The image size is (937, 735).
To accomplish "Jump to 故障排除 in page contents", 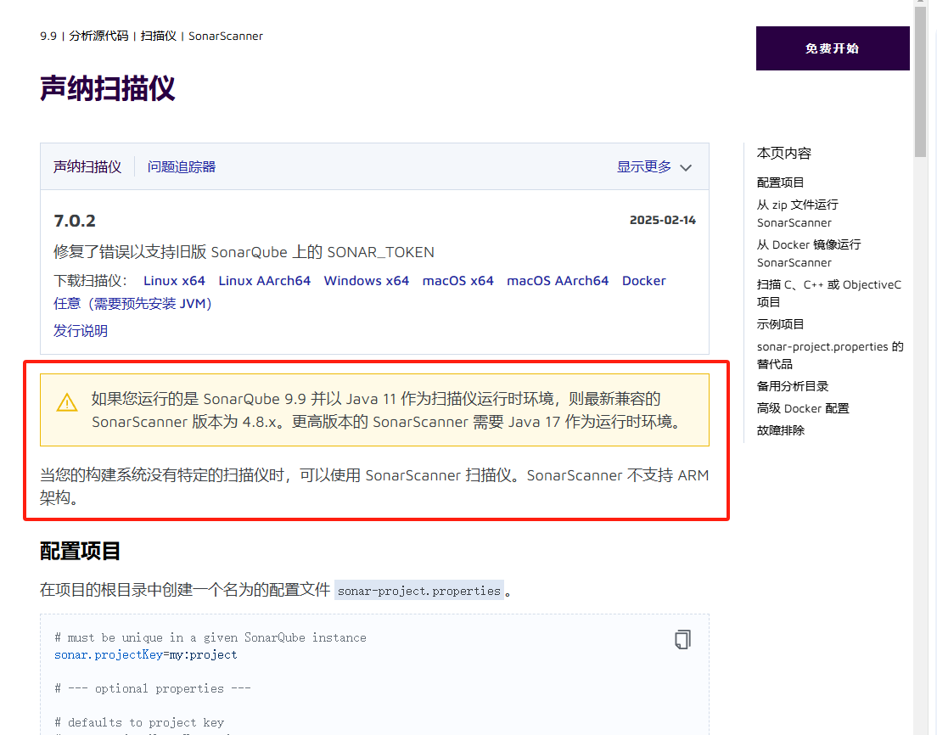I will click(x=781, y=430).
